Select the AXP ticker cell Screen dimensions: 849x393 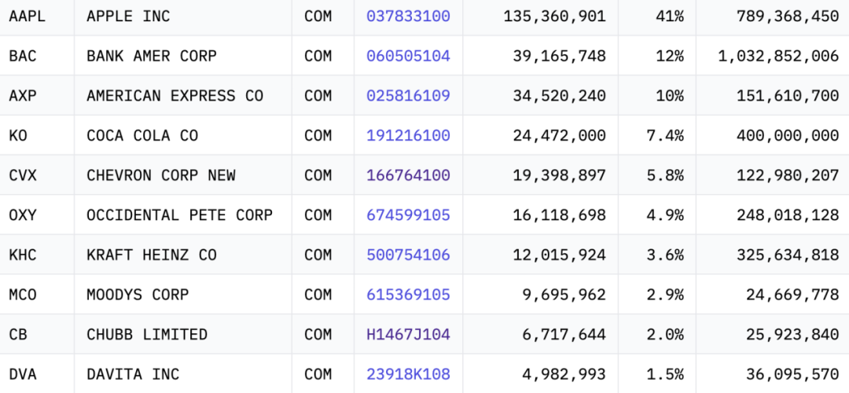point(37,96)
